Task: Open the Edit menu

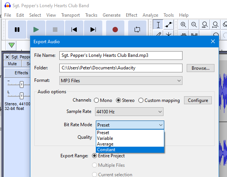Action: (x=20, y=15)
